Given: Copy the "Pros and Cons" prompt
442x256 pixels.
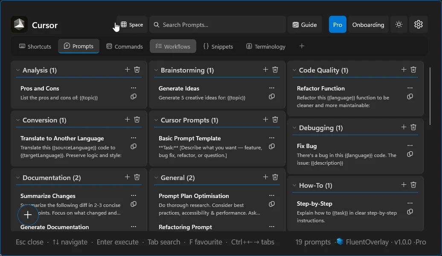Looking at the screenshot, I should pos(134,96).
